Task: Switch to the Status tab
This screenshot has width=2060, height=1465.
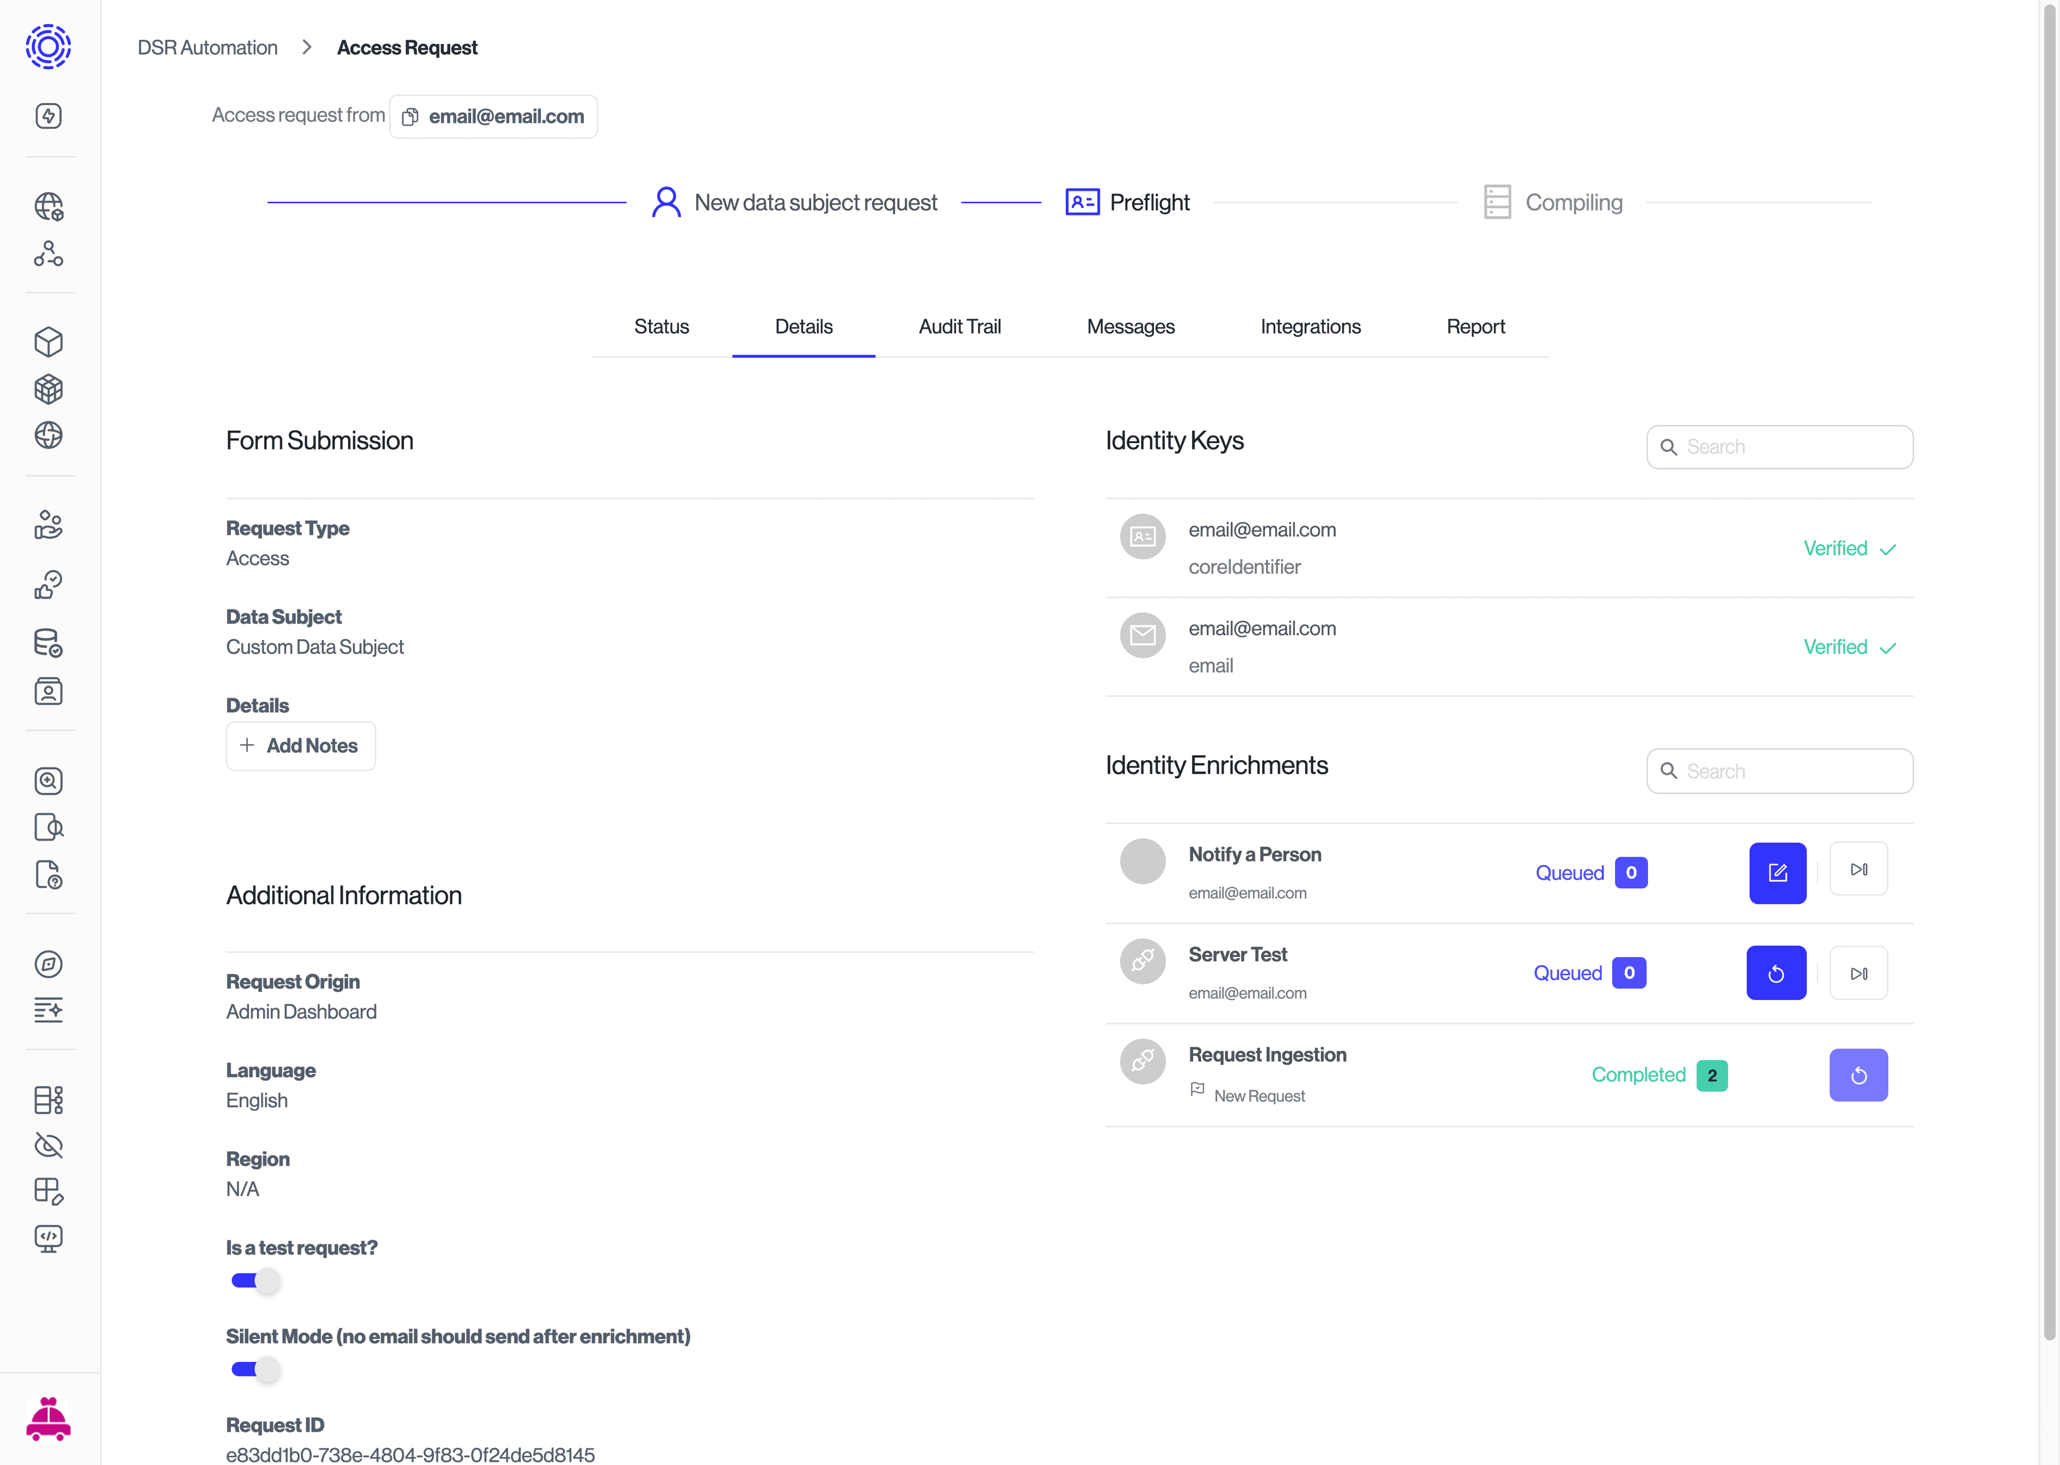Action: click(x=661, y=327)
